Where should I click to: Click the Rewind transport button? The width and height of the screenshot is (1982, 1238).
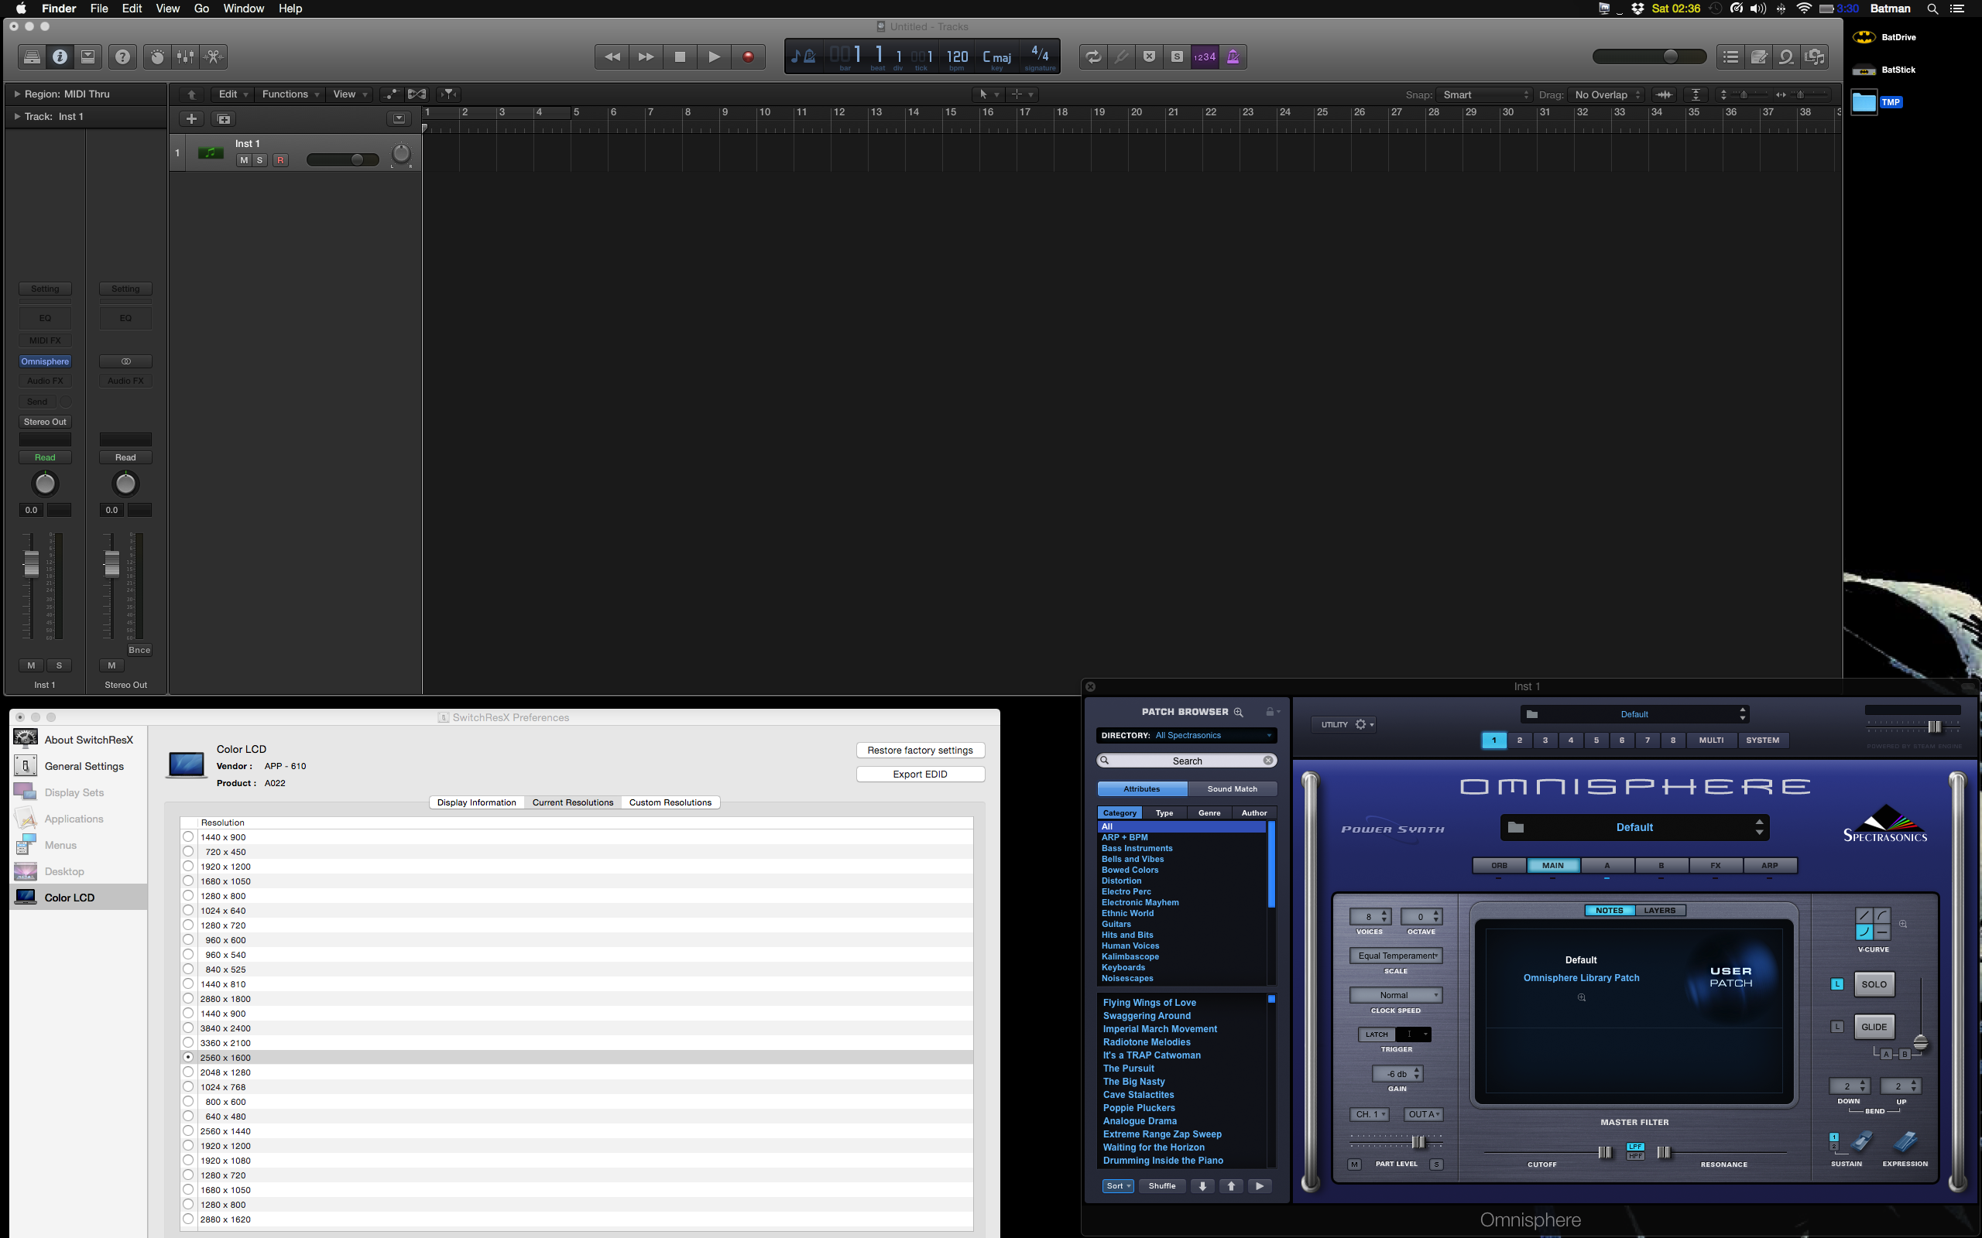pyautogui.click(x=612, y=56)
